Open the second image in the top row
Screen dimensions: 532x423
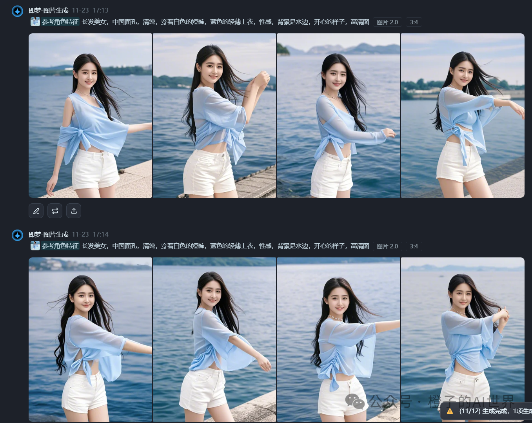(214, 115)
